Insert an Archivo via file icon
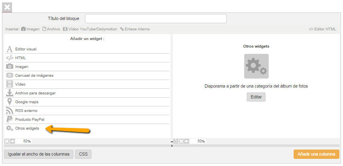Viewport: 343px width, 166px height. (51, 29)
